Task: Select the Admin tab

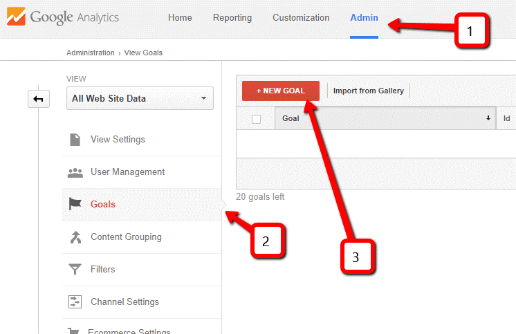Action: 364,18
